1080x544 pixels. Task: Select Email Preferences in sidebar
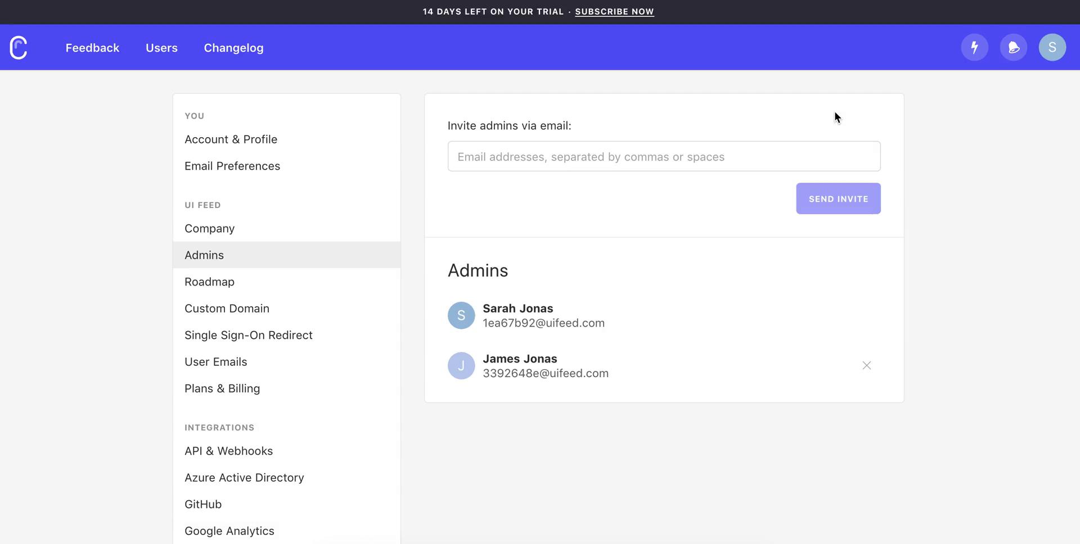pos(232,166)
